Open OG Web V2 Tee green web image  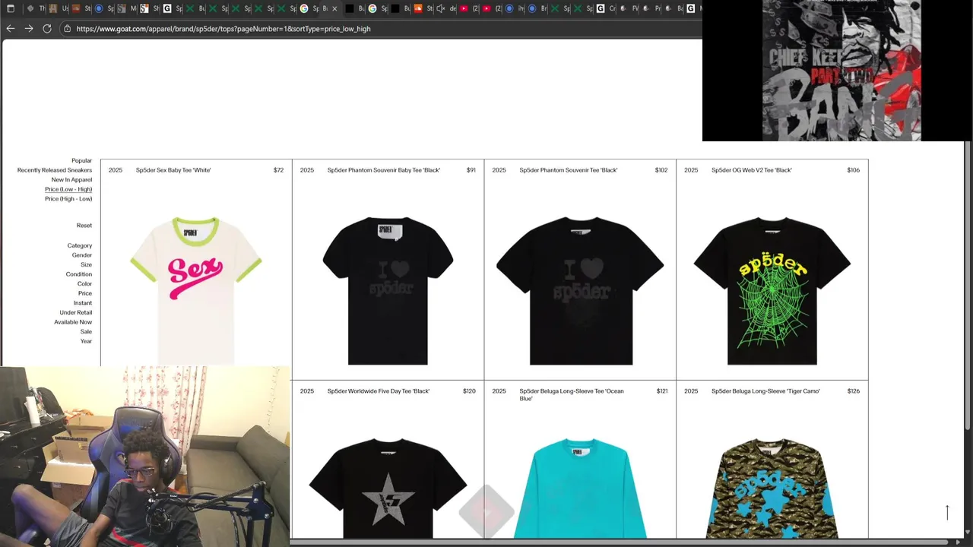click(x=772, y=290)
